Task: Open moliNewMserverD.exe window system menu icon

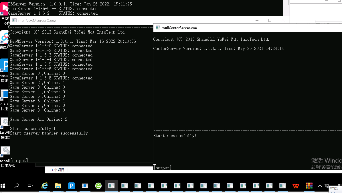Action: click(14, 21)
